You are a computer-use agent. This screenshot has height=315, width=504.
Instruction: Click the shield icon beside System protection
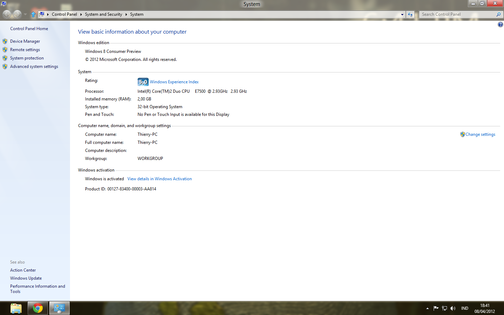click(5, 58)
